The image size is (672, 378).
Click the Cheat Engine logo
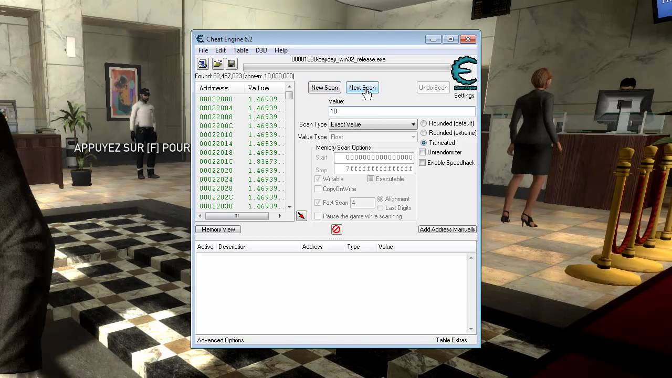(x=464, y=73)
